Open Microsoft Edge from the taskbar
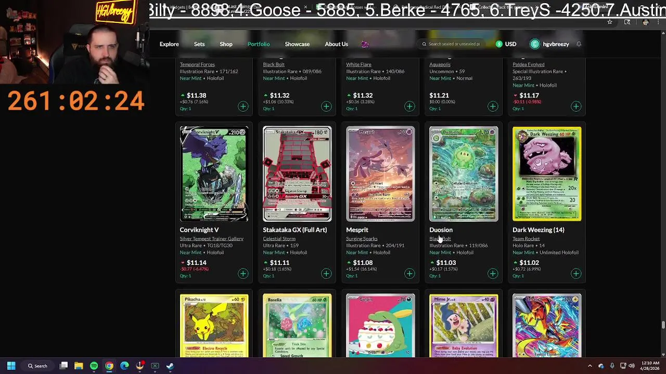Image resolution: width=666 pixels, height=374 pixels. [124, 366]
